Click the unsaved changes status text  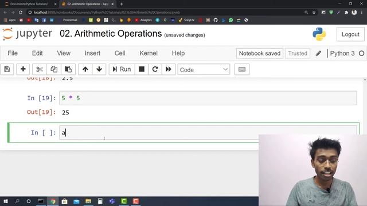185,35
